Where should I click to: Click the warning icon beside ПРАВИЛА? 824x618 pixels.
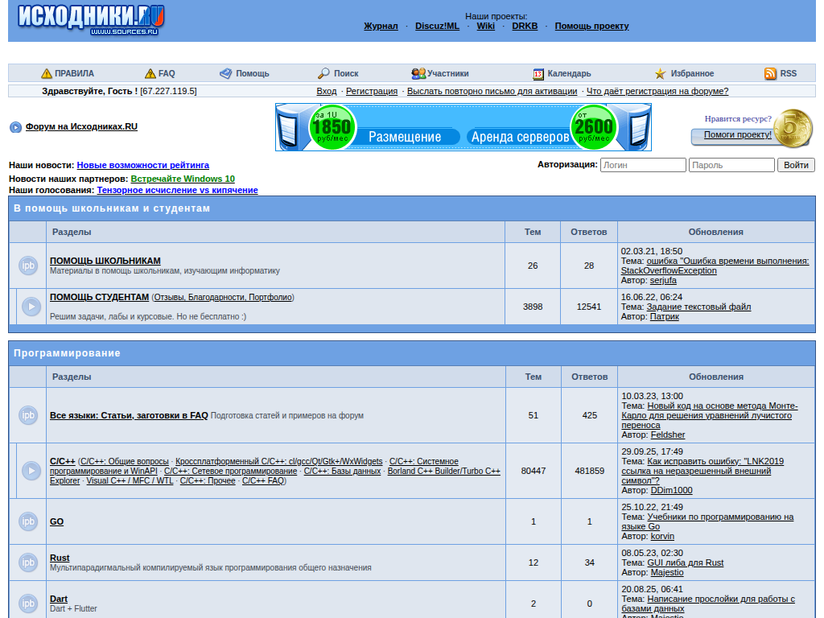tap(47, 74)
